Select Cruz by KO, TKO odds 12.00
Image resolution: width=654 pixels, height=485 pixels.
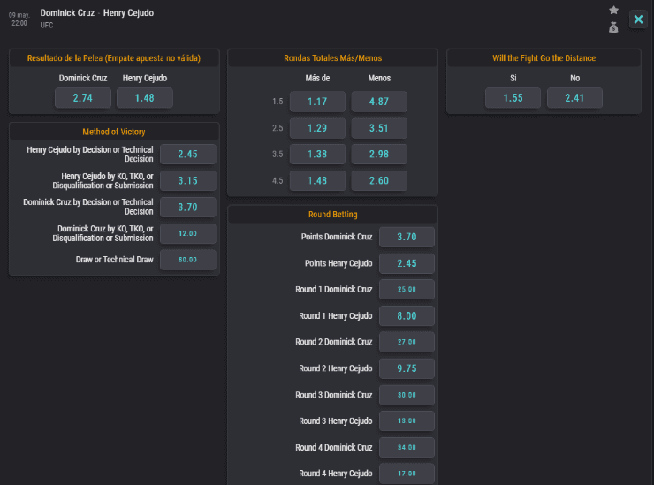pos(188,234)
